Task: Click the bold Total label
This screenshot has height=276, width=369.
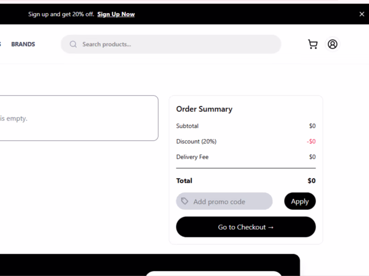Action: (x=184, y=181)
